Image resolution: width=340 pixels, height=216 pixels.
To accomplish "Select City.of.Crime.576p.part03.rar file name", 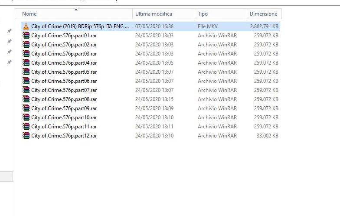I will pos(64,54).
